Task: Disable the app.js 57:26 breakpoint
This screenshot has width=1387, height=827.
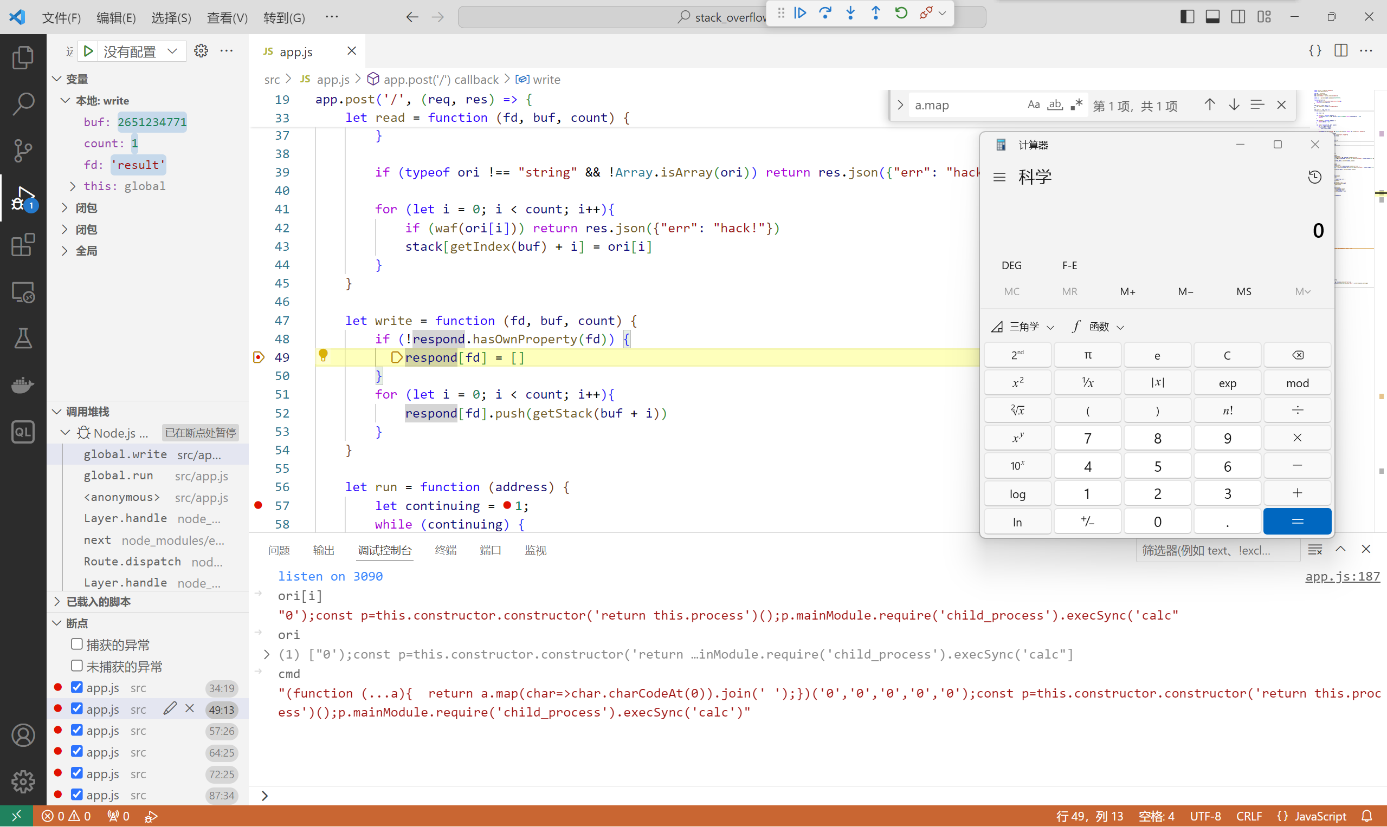Action: point(77,730)
